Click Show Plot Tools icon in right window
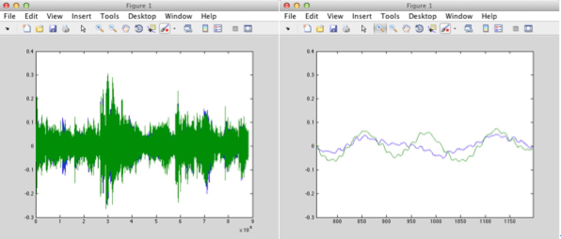Screen dimensions: 561x239 tap(529, 29)
